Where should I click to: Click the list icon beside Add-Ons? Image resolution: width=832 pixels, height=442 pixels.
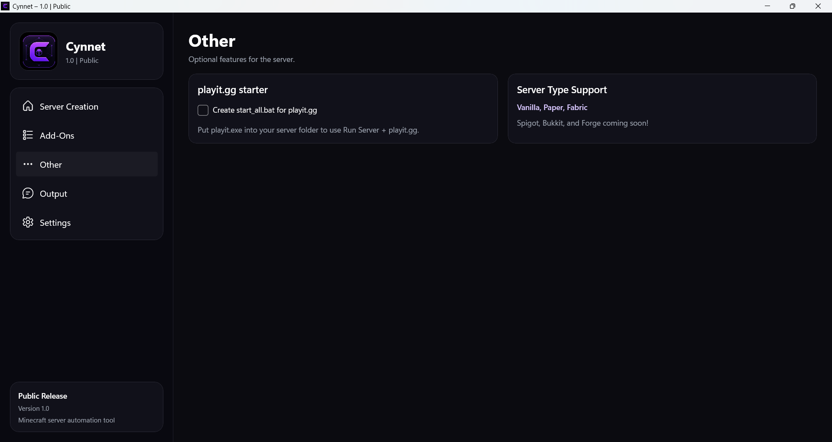[x=28, y=135]
